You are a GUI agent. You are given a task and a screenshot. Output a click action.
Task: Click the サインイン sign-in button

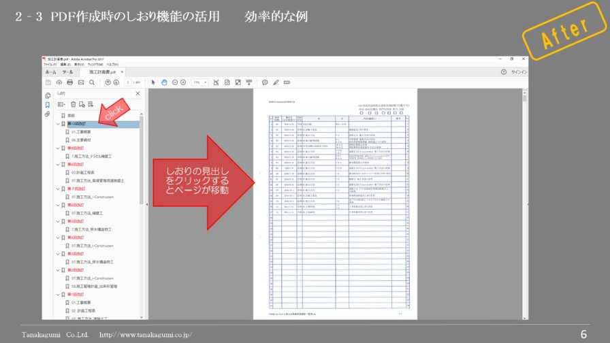(519, 71)
